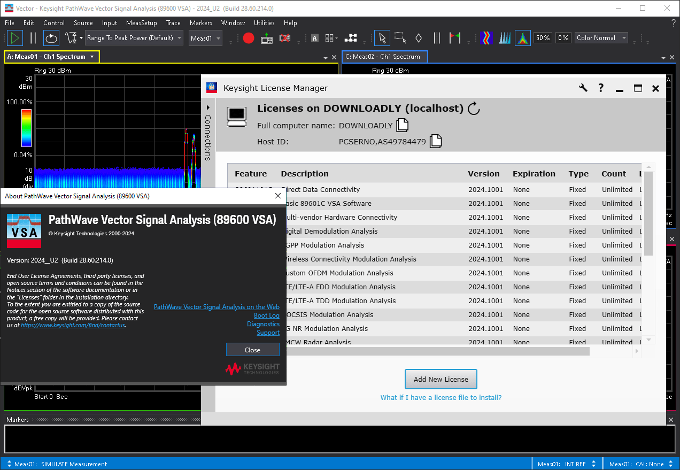Screen dimensions: 680x470
Task: Refresh licenses using the circular refresh icon
Action: (473, 108)
